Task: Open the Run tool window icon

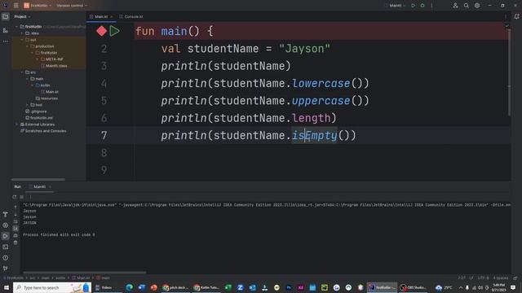Action: point(6,236)
